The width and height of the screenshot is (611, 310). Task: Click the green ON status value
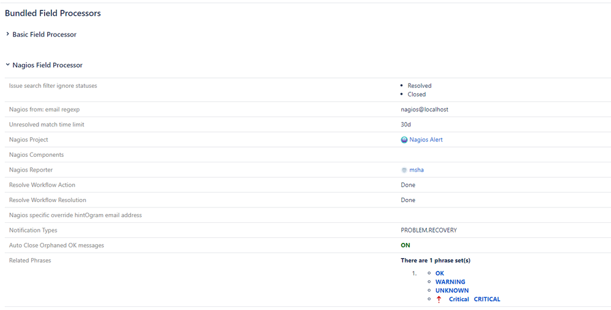(x=405, y=245)
